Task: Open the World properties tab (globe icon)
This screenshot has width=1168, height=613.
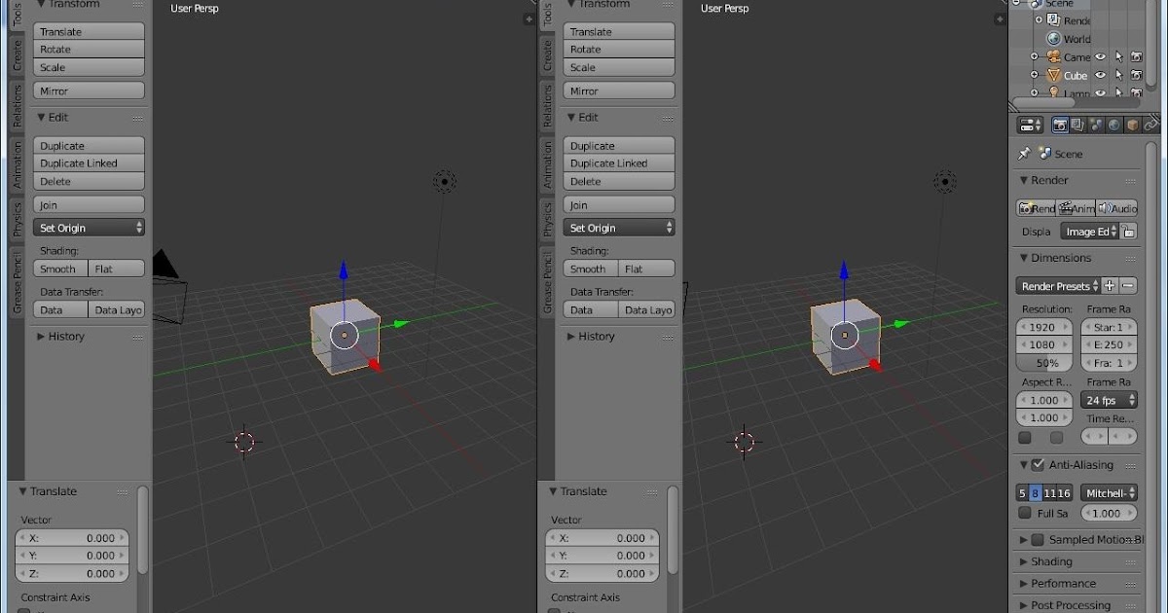Action: (x=1114, y=124)
